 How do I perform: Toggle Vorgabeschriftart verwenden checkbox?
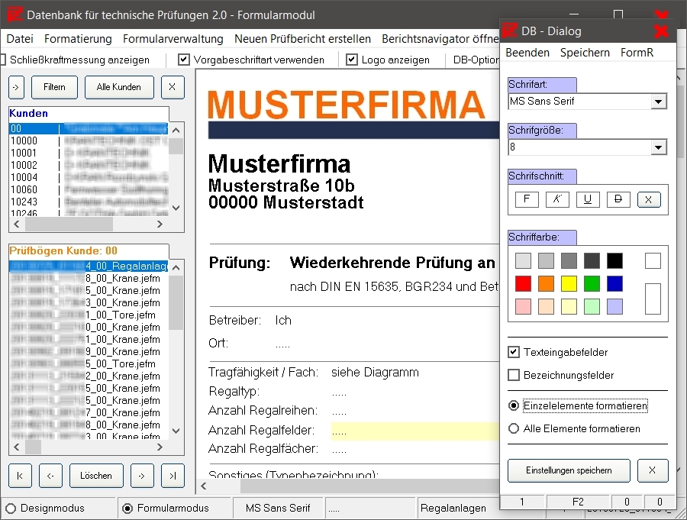[184, 60]
